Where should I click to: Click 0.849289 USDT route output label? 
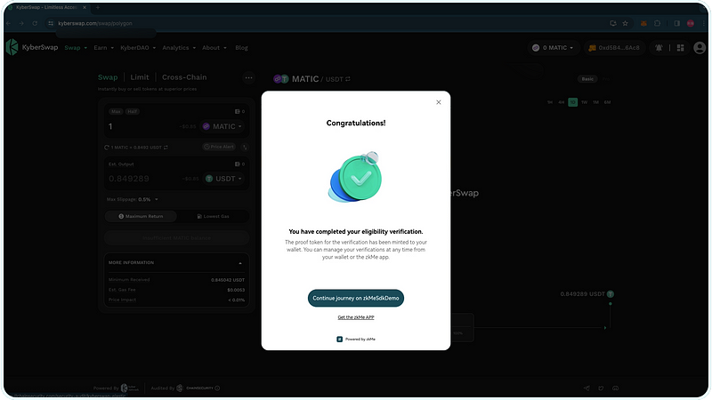click(x=583, y=294)
